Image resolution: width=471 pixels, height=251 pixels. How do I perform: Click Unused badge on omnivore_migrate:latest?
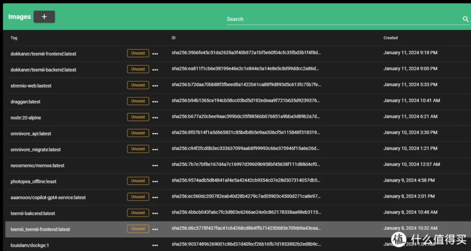[x=138, y=149]
